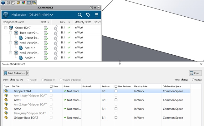204x126 pixels.
Task: Toggle New Revision column header checkbox
Action: pyautogui.click(x=116, y=86)
